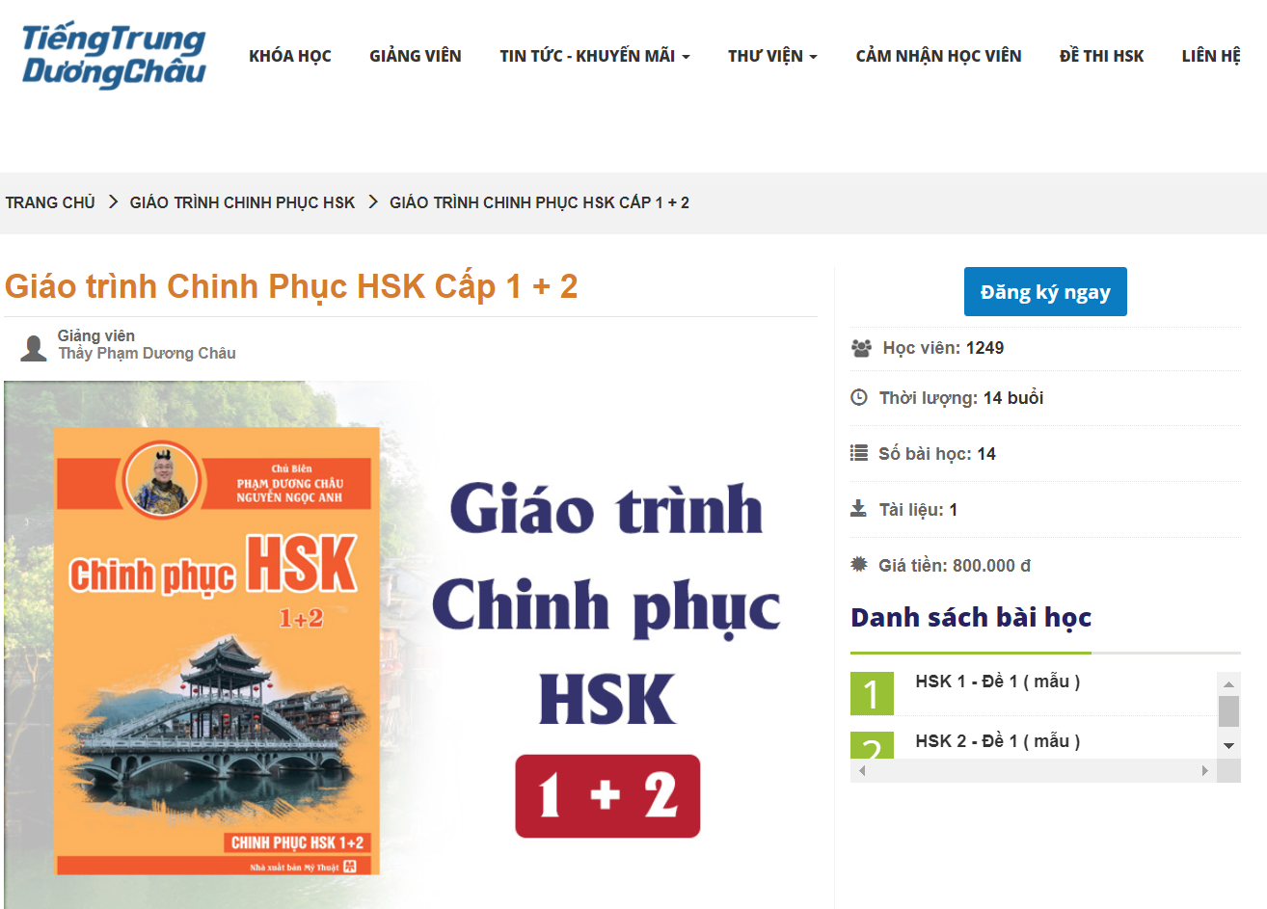Click the Học viên group icon
Screen dimensions: 1267x909
click(861, 348)
